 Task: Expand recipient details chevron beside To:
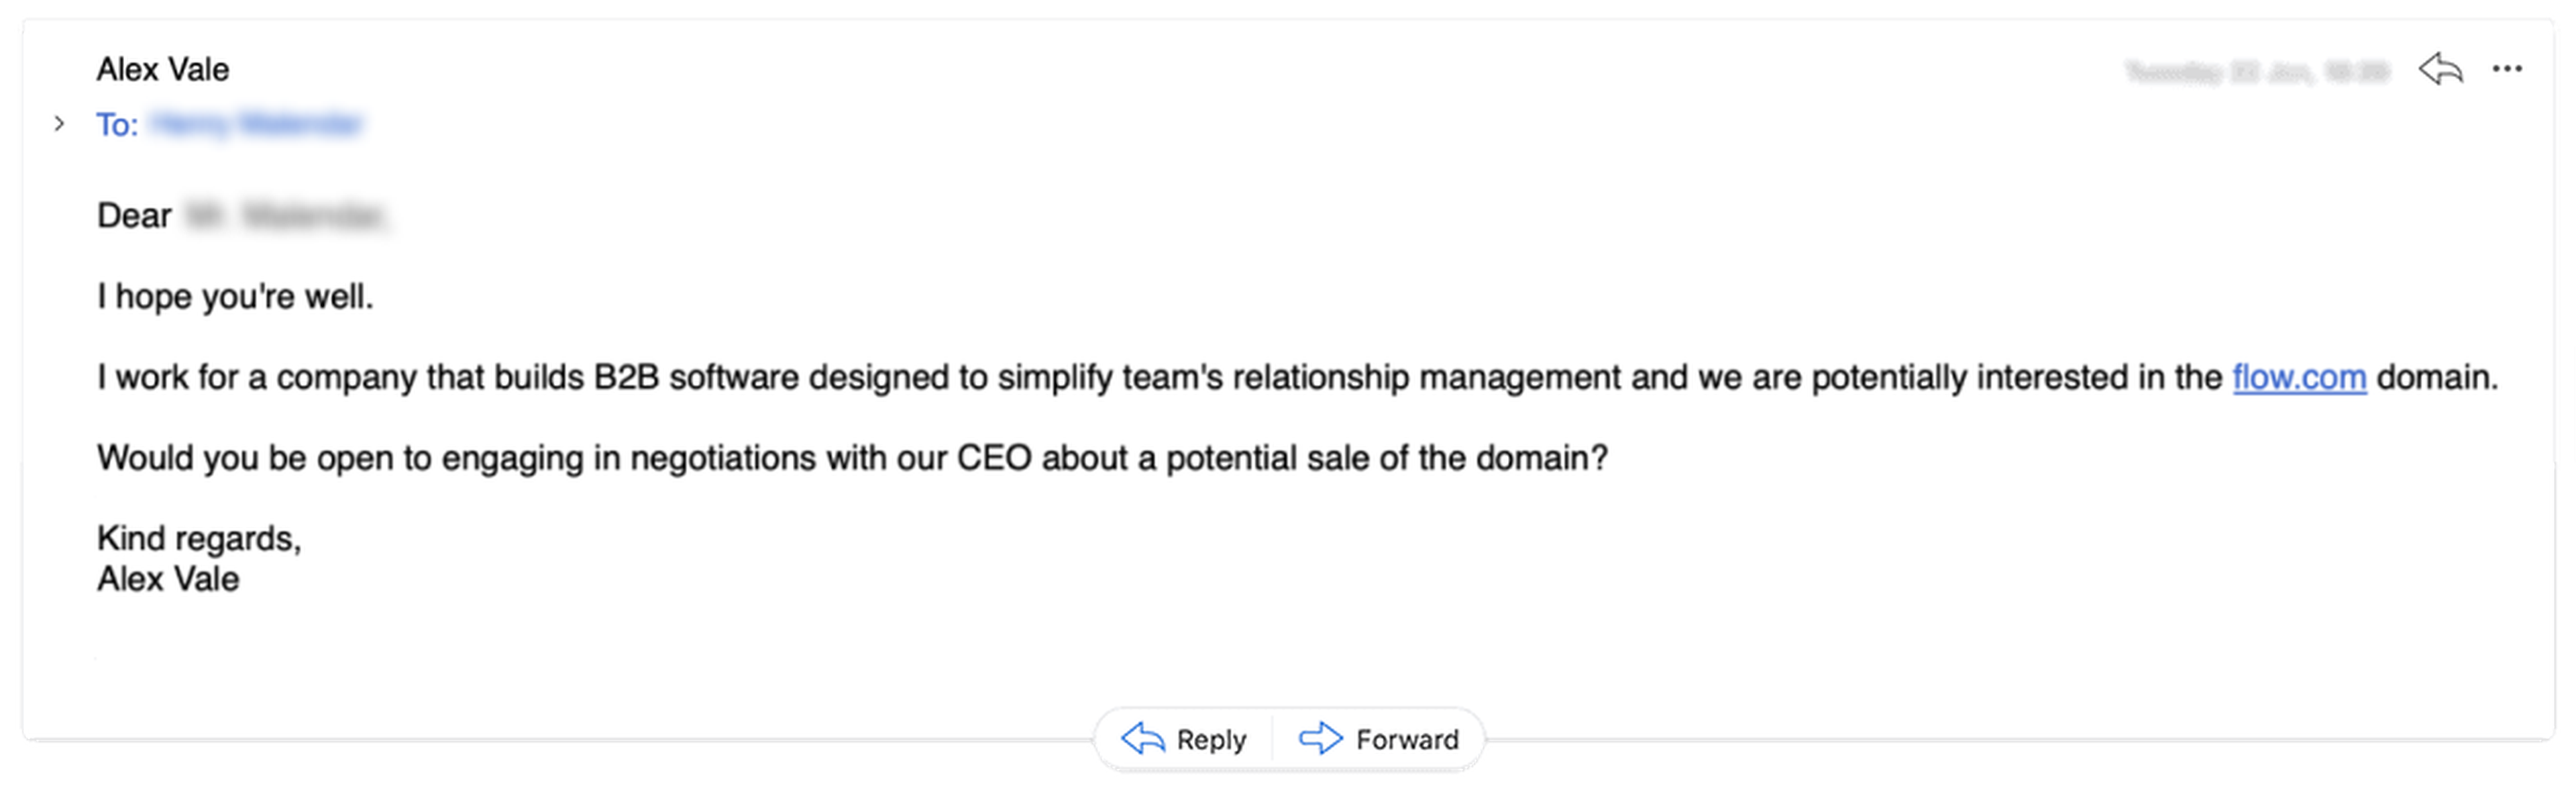(x=59, y=124)
